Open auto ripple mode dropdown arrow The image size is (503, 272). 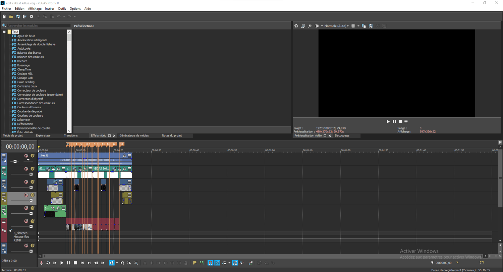click(x=229, y=263)
